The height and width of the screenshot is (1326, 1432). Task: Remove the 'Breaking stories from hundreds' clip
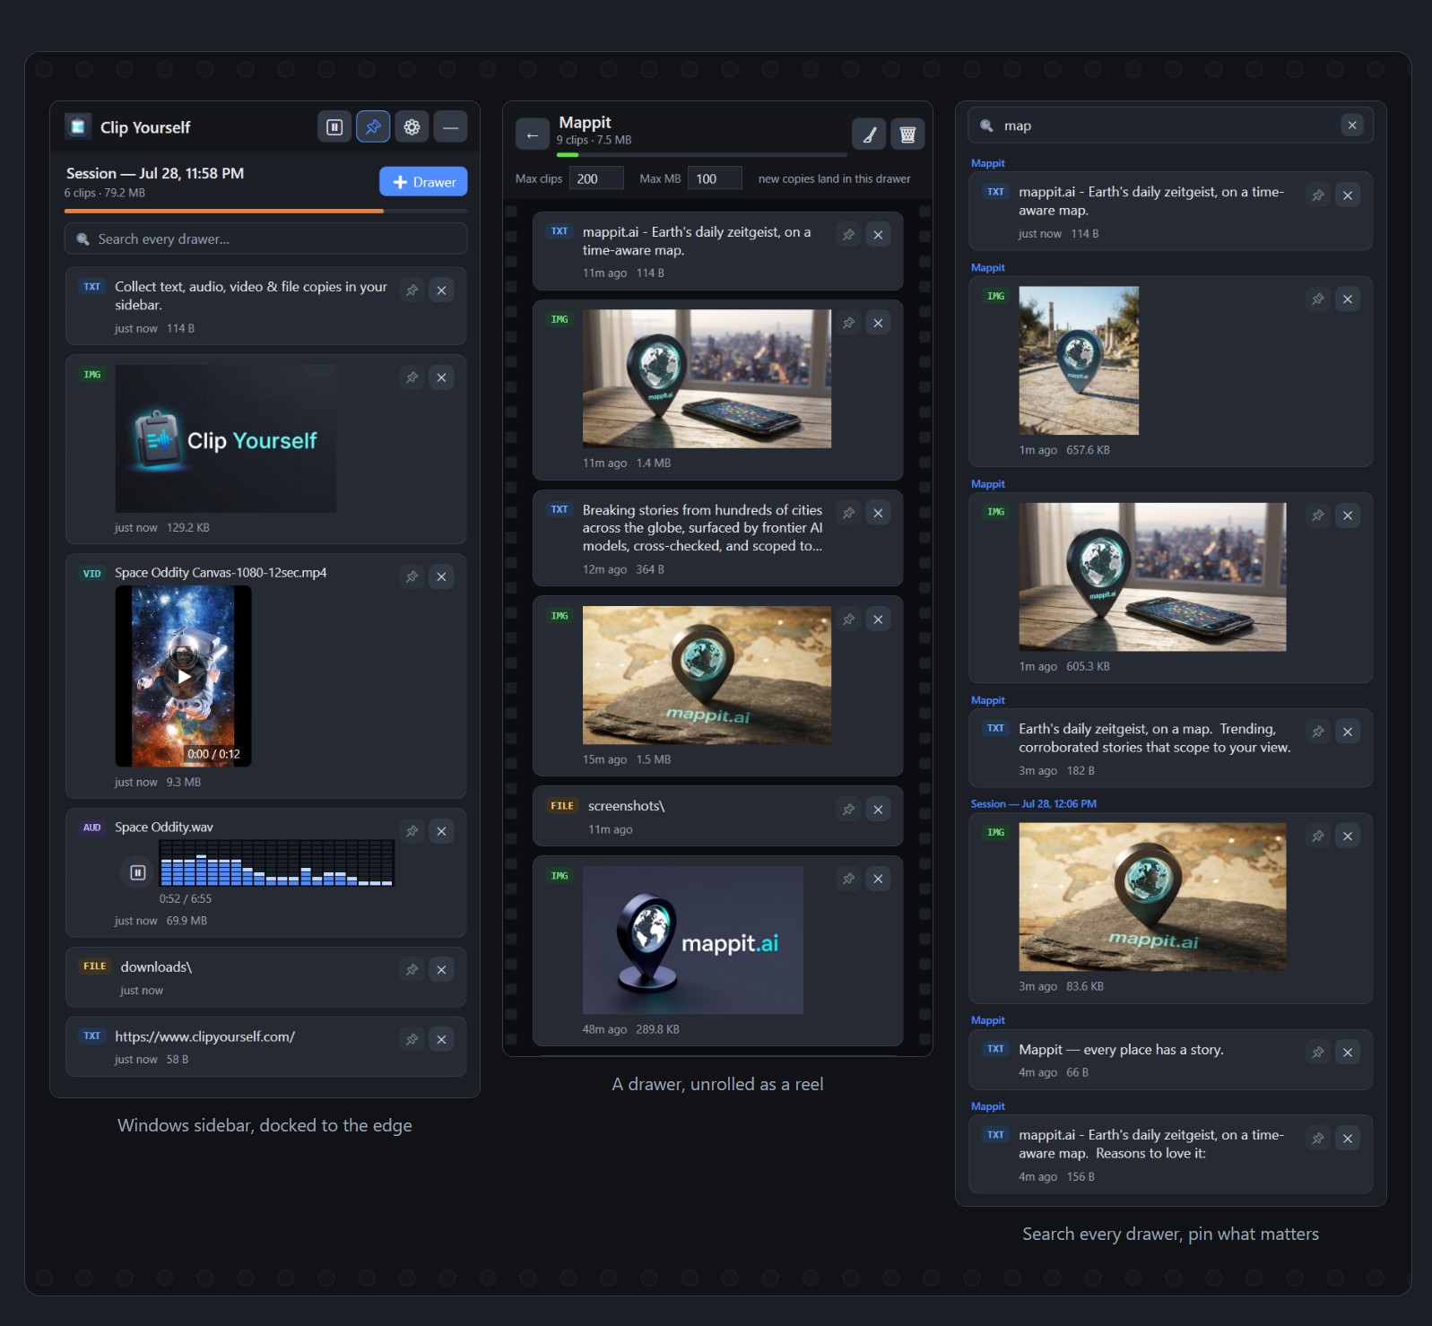(x=878, y=513)
